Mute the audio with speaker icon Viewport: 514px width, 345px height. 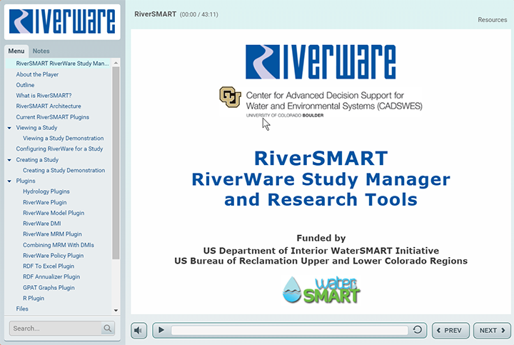coord(138,331)
